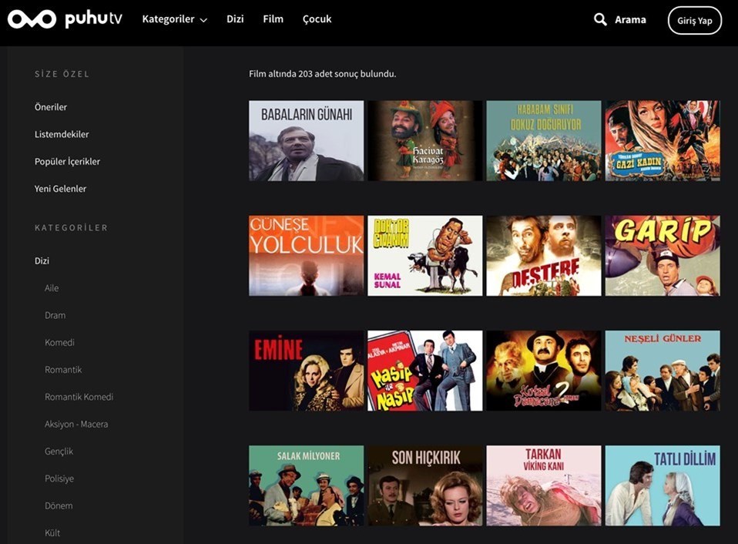Select Listemdekiler in the sidebar
The width and height of the screenshot is (738, 544).
(x=62, y=134)
